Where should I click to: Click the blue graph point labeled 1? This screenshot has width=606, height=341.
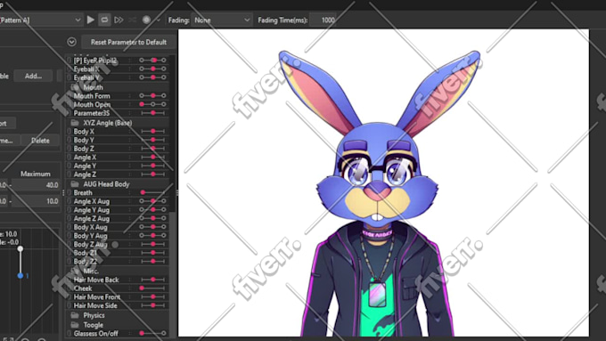tap(20, 275)
